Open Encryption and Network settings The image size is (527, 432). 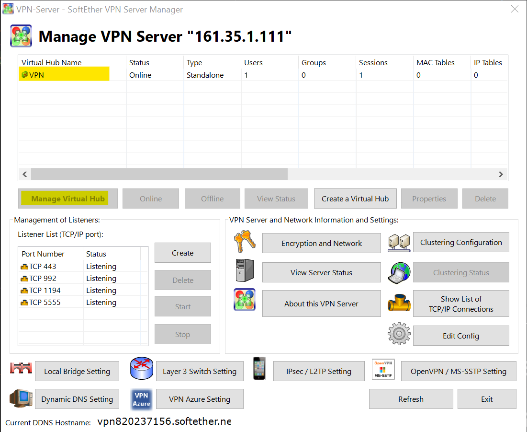point(322,243)
